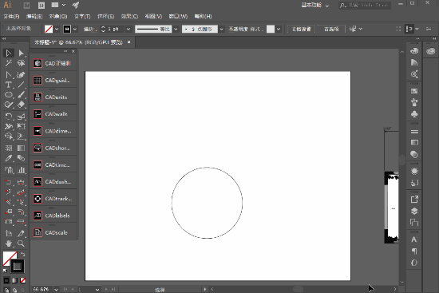Open the Help (H) menu
This screenshot has width=439, height=293.
203,17
